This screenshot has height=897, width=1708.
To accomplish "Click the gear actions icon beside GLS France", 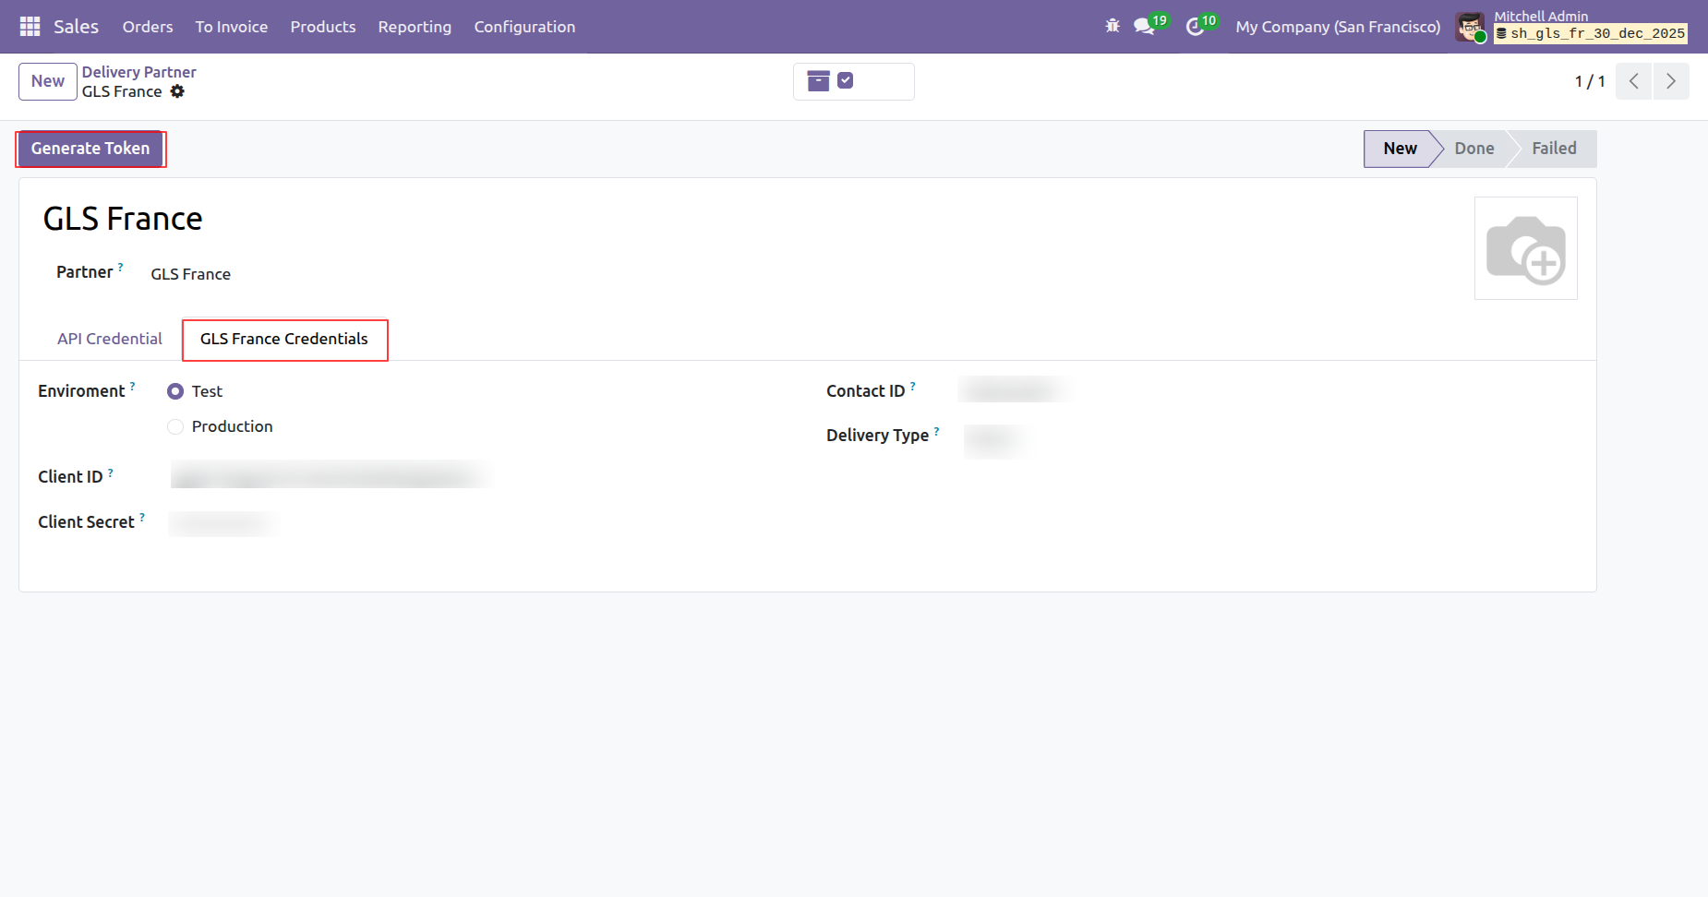I will pyautogui.click(x=177, y=91).
